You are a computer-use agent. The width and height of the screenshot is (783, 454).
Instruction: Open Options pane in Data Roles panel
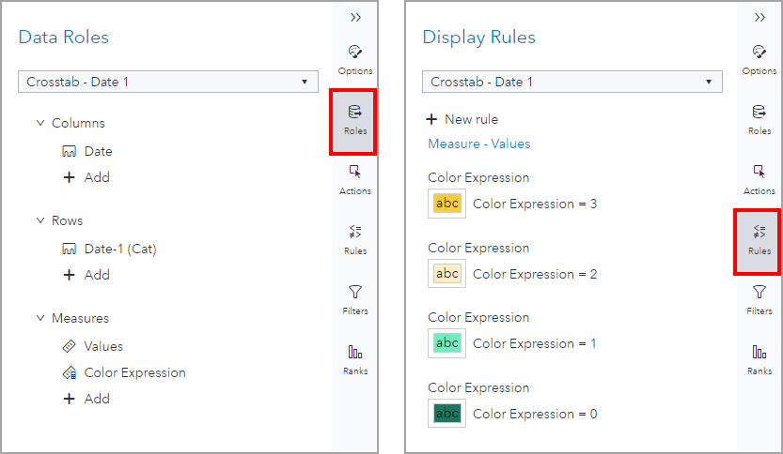click(354, 58)
